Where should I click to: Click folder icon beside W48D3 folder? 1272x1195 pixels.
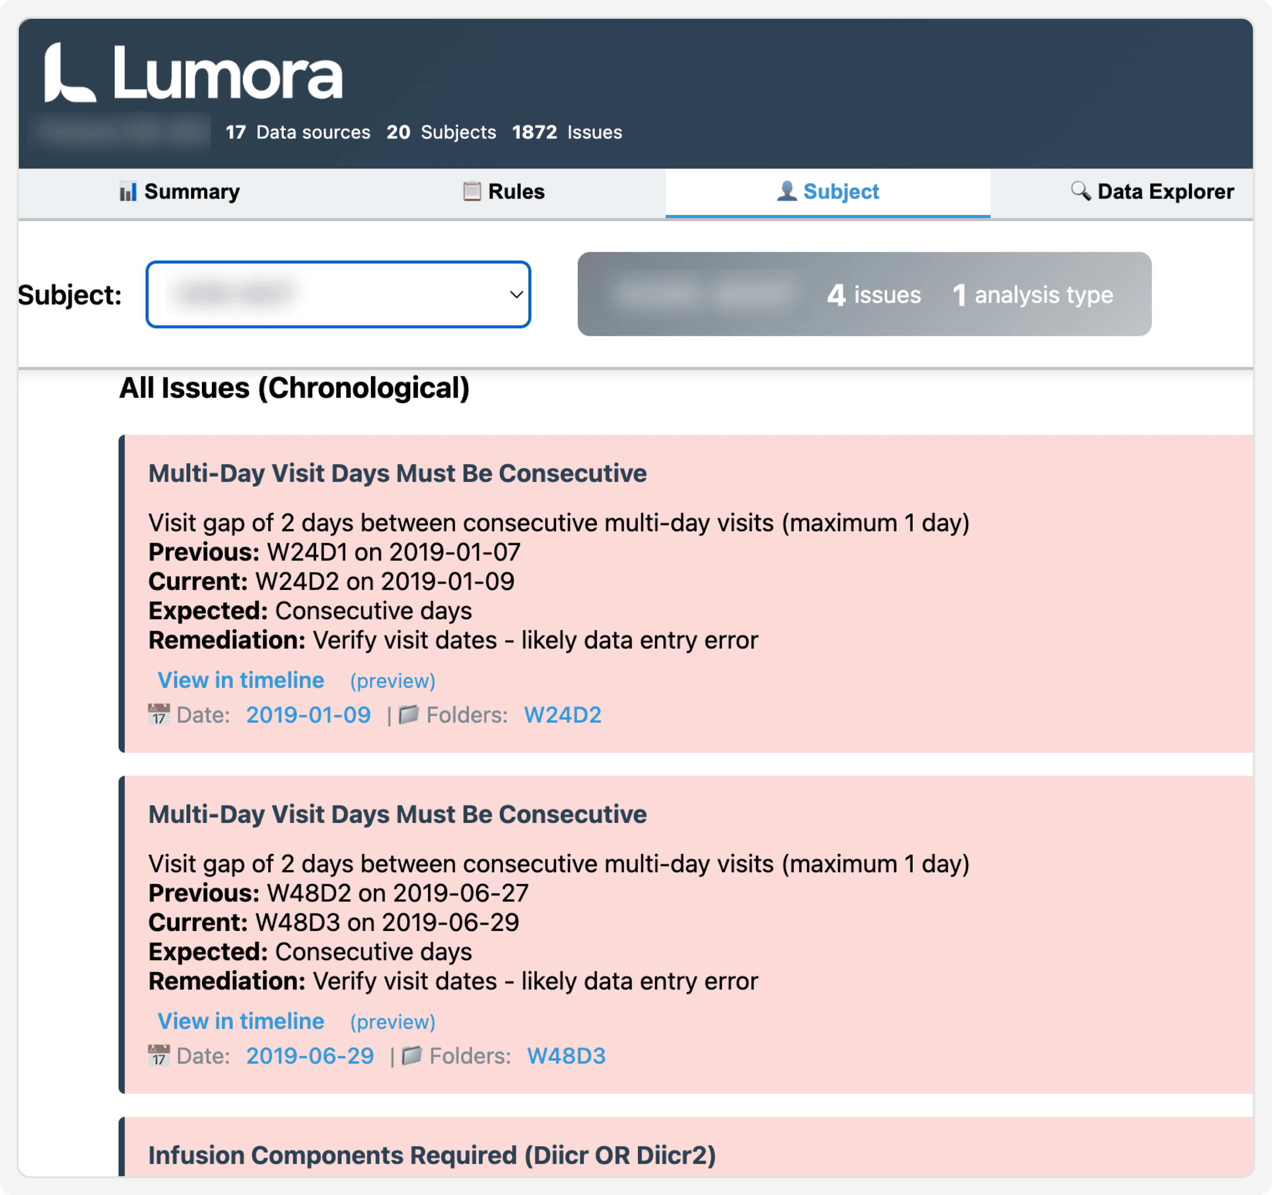tap(411, 1056)
